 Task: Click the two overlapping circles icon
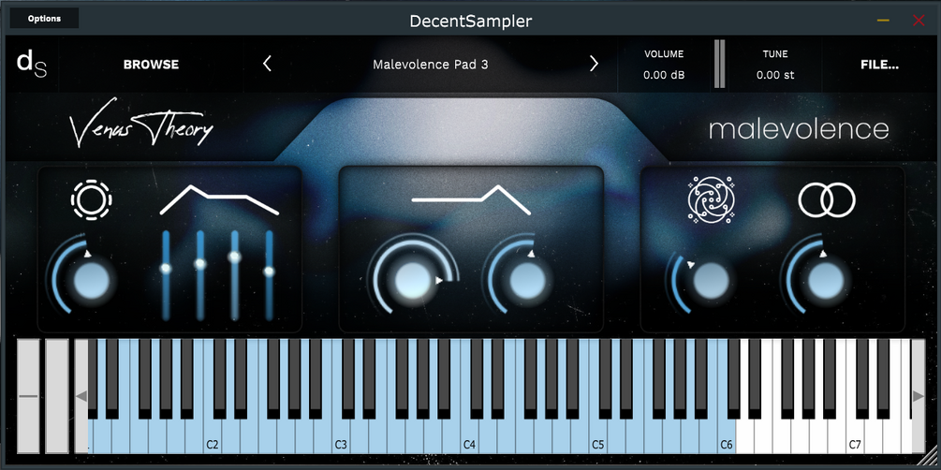[x=827, y=200]
